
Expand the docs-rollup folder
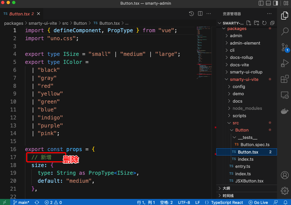[241, 58]
